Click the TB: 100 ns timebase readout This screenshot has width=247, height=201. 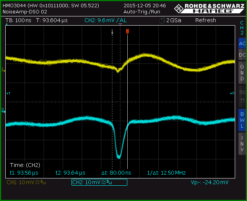click(x=18, y=20)
